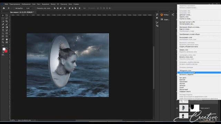The height and width of the screenshot is (124, 221).
Task: Open the Файл menu
Action: [6, 4]
